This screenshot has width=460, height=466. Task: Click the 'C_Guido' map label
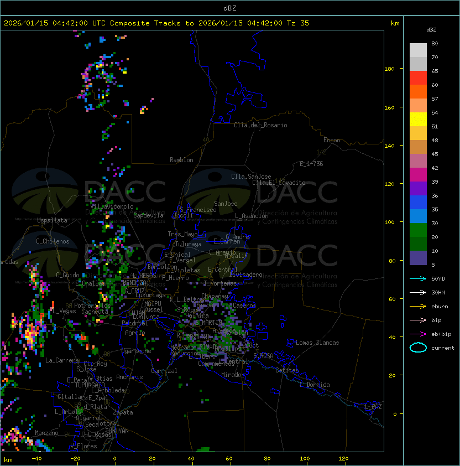point(67,275)
